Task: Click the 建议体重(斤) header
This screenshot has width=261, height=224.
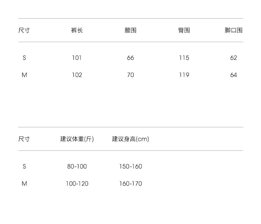Action: coord(77,139)
